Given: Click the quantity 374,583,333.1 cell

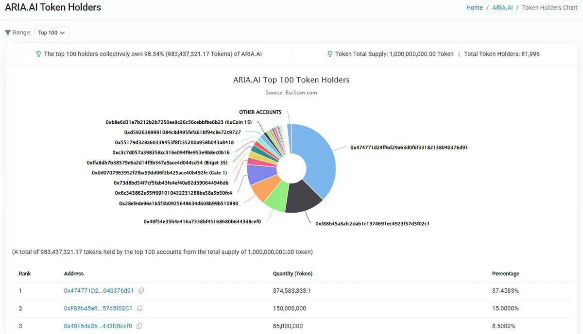Looking at the screenshot, I should [x=292, y=291].
